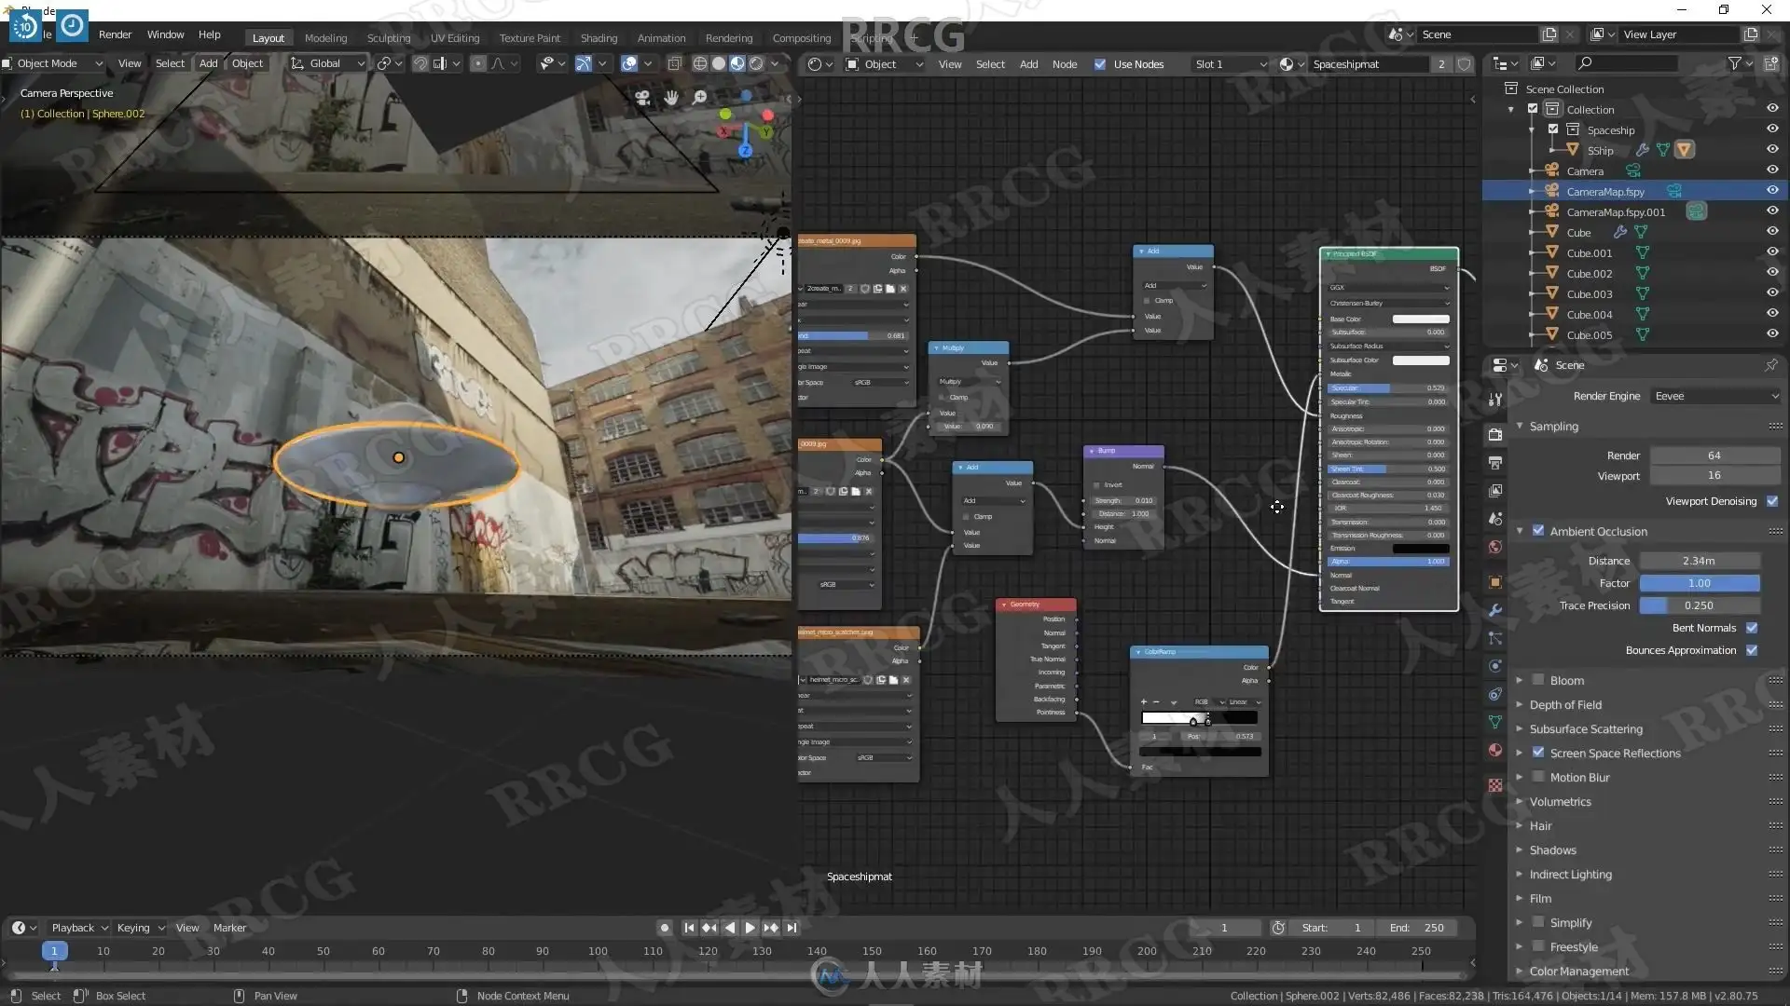Open the Modifier wrench properties tab
1790x1006 pixels.
[1495, 610]
